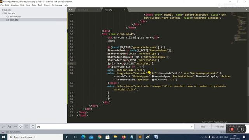Open the Tools menu
Screen dimensions: 249x140
click(x=40, y=5)
